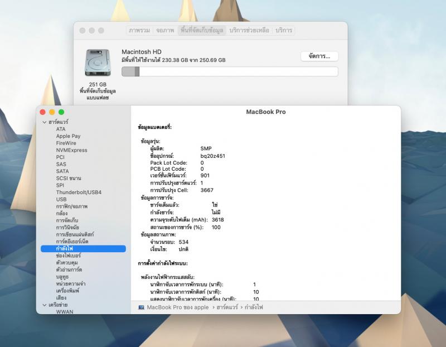Select เสียง in sidebar

tap(61, 298)
